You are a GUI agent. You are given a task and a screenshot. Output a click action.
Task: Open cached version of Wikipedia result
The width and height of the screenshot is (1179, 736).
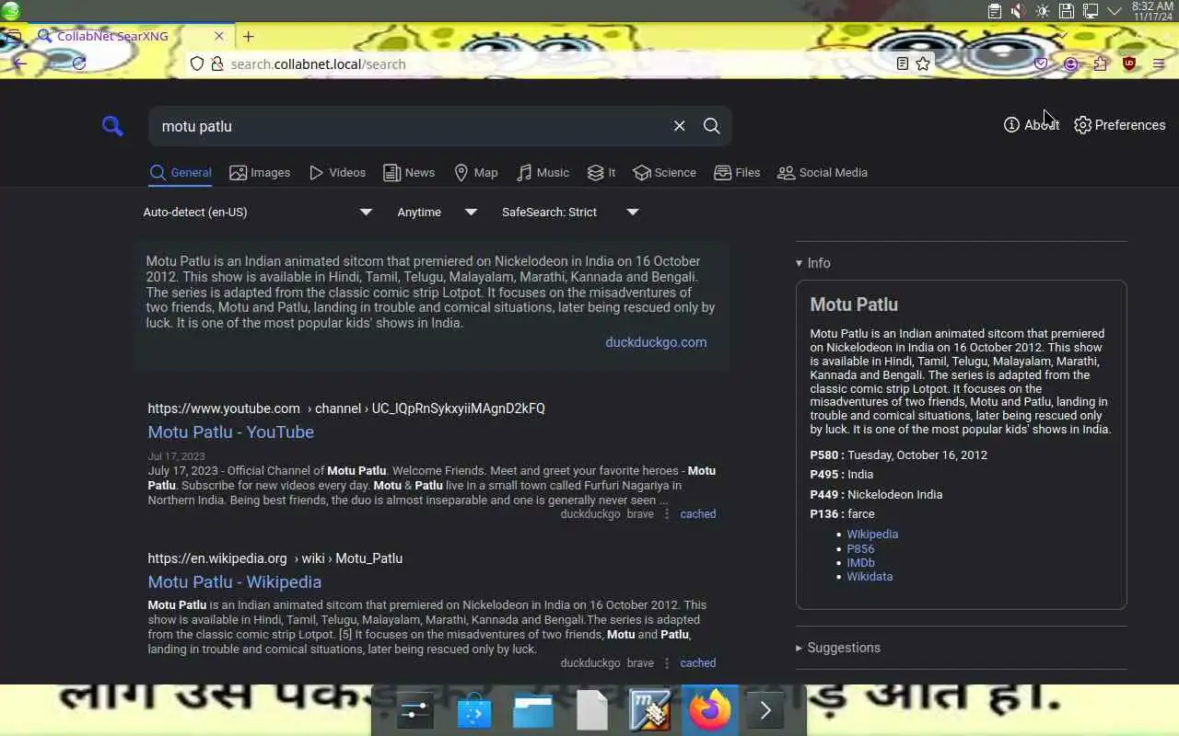pyautogui.click(x=698, y=663)
